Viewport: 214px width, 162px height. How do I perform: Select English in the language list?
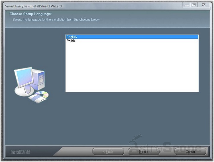pos(72,37)
